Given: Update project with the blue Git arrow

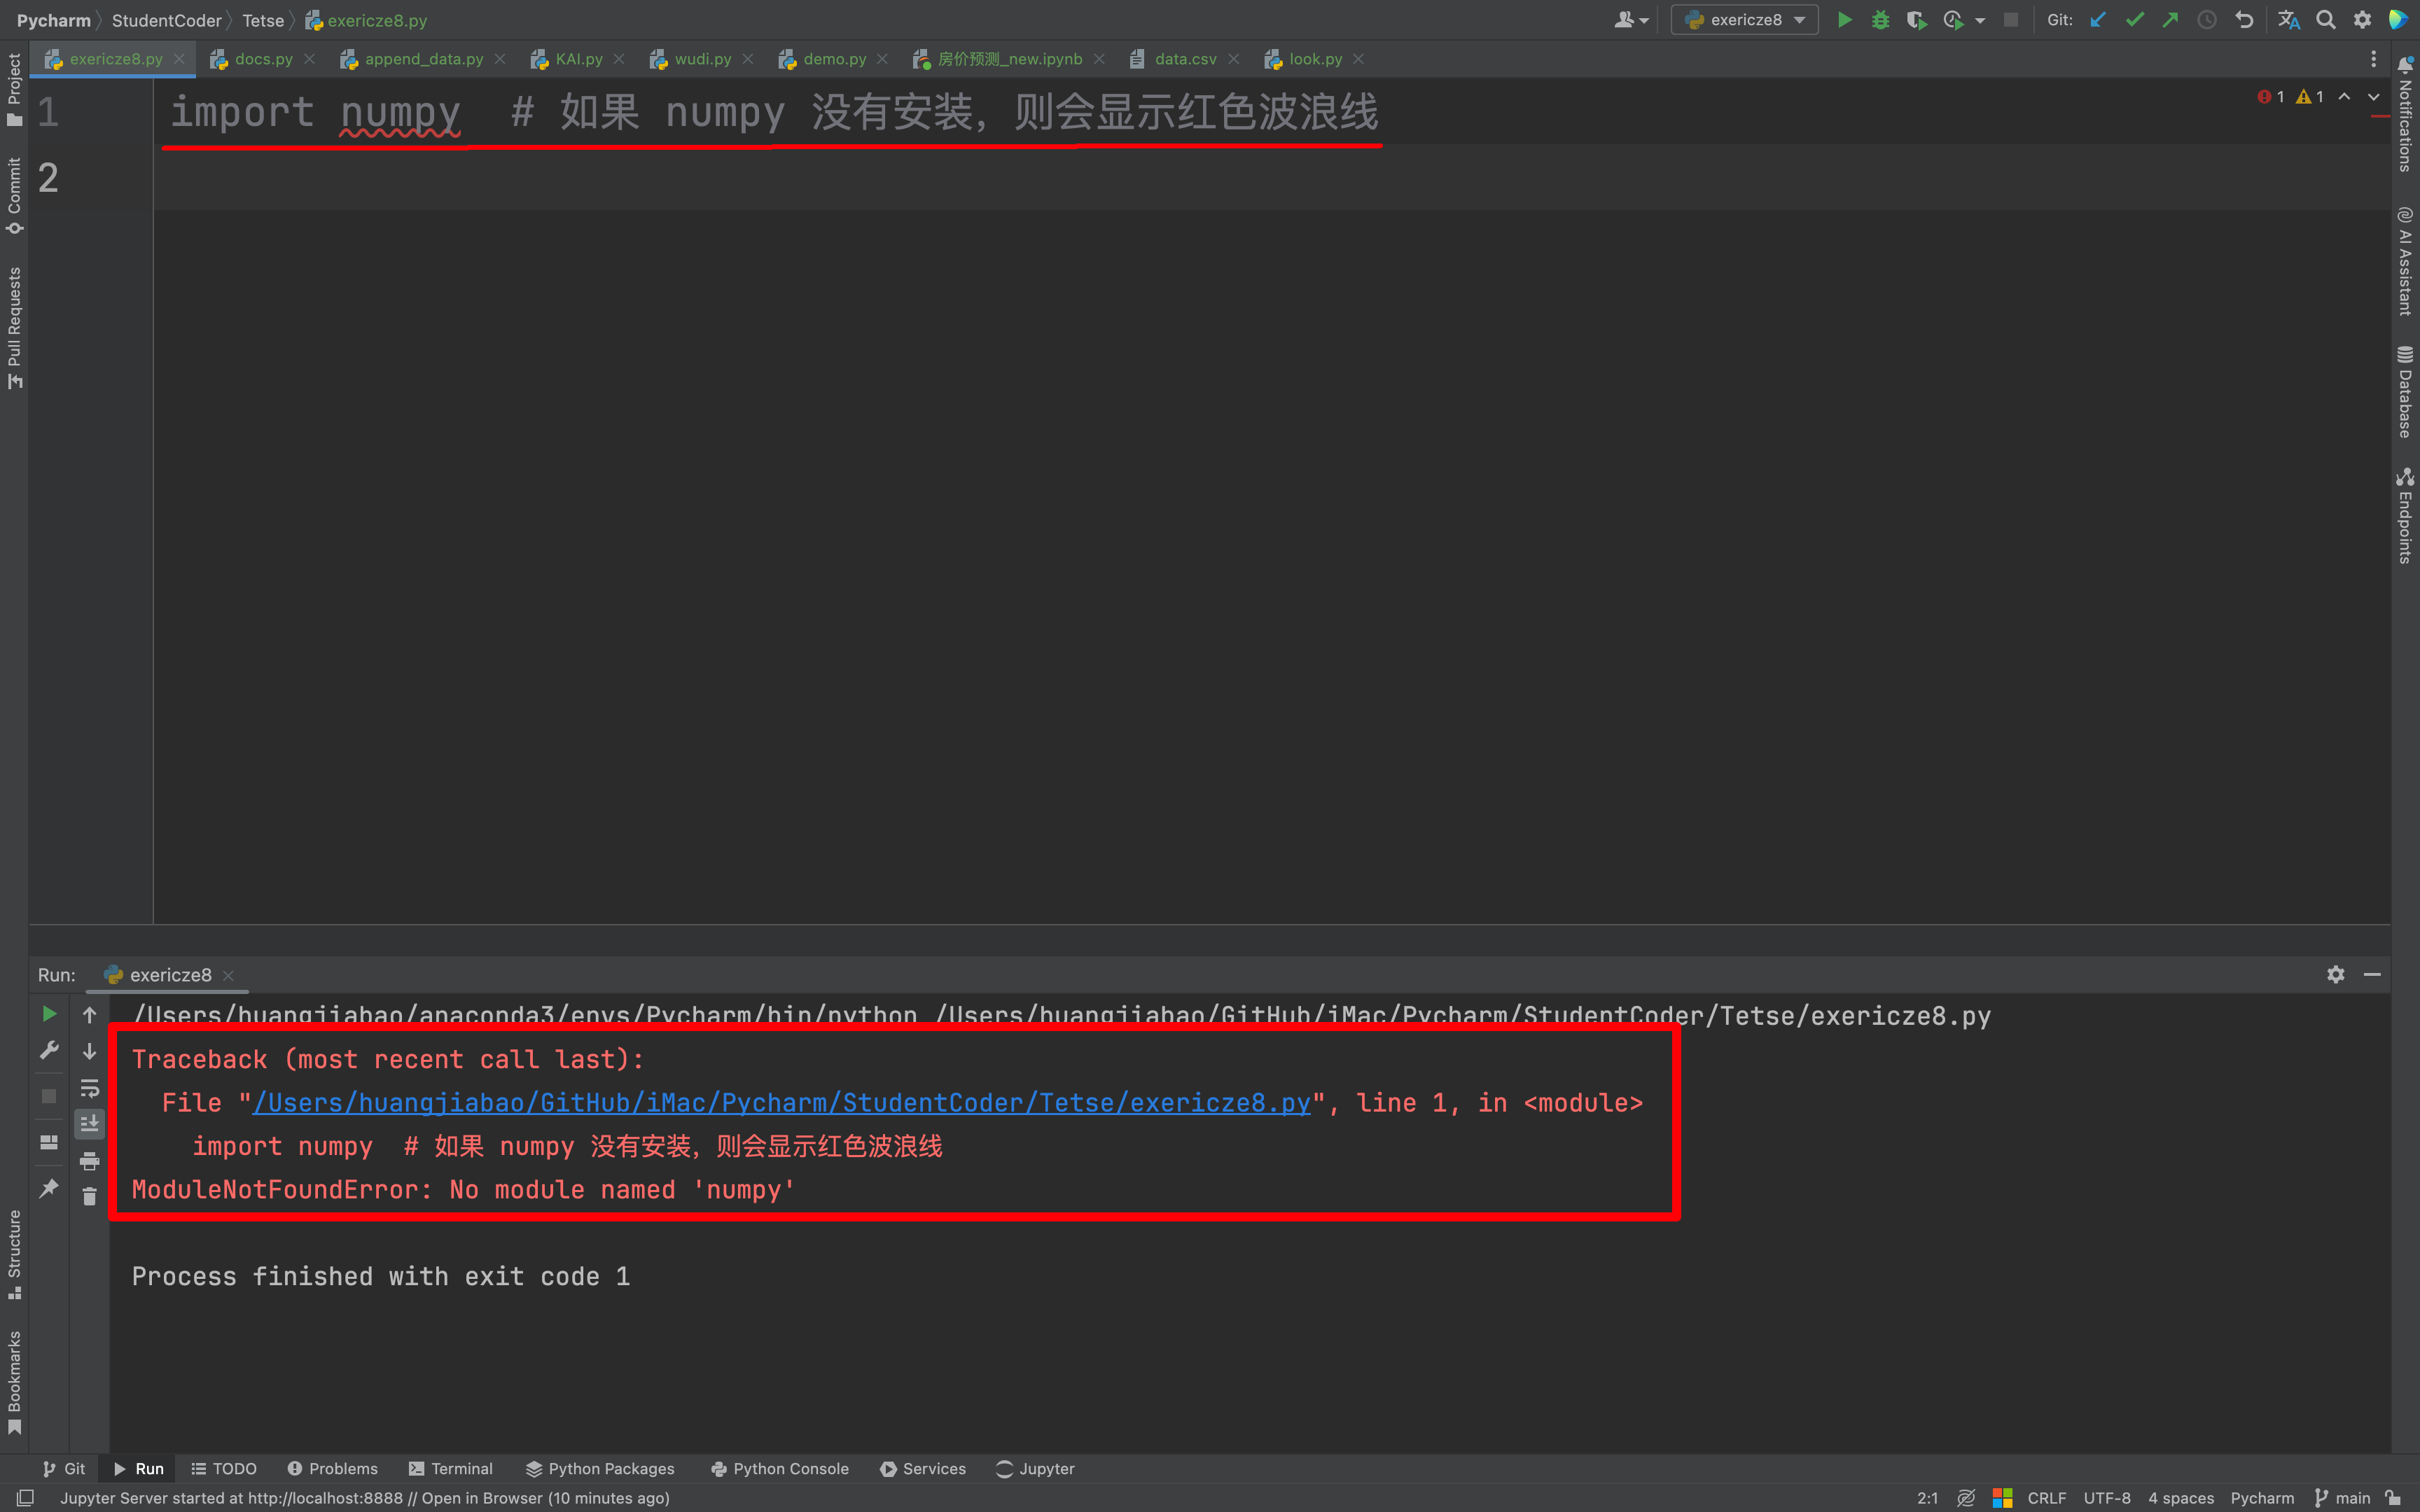Looking at the screenshot, I should coord(2098,20).
